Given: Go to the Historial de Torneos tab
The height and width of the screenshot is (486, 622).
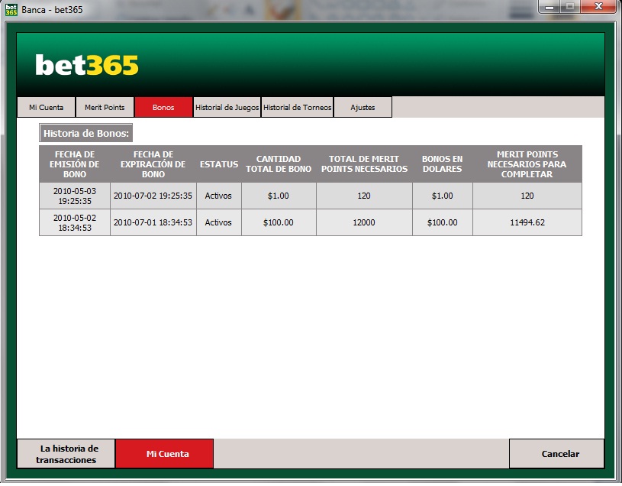Looking at the screenshot, I should [298, 107].
